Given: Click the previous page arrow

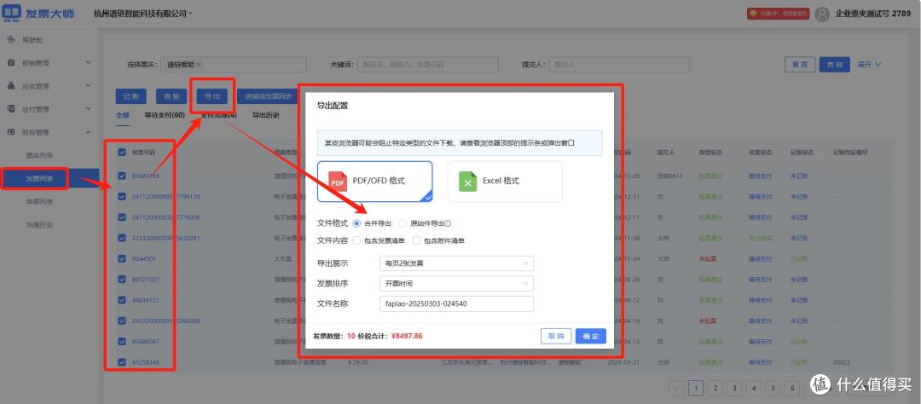Looking at the screenshot, I should tap(676, 388).
